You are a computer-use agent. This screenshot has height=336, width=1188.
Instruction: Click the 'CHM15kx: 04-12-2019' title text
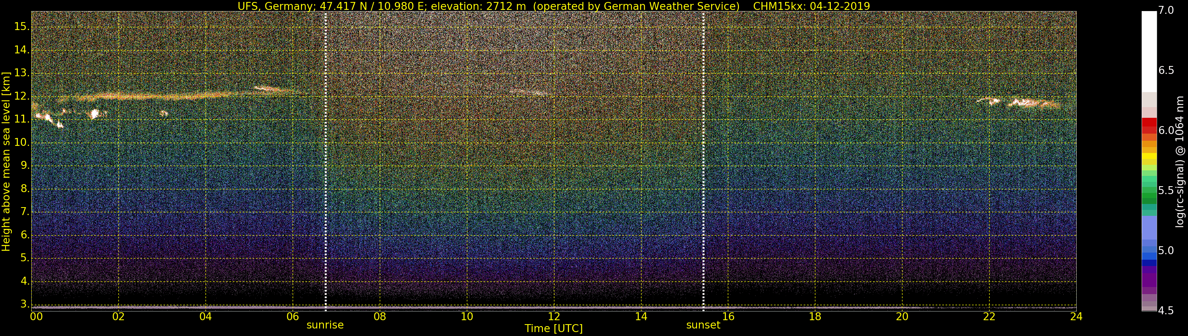pyautogui.click(x=811, y=6)
